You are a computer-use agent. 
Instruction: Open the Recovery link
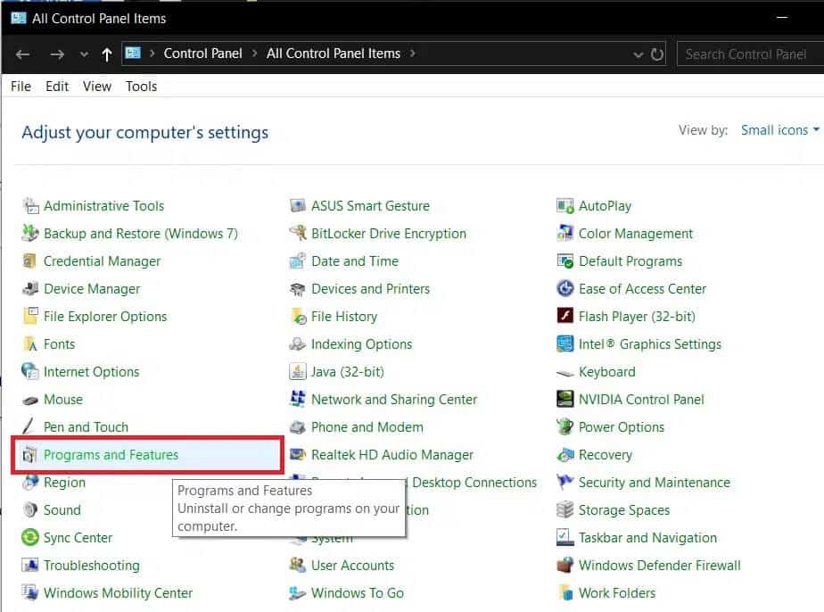[606, 455]
